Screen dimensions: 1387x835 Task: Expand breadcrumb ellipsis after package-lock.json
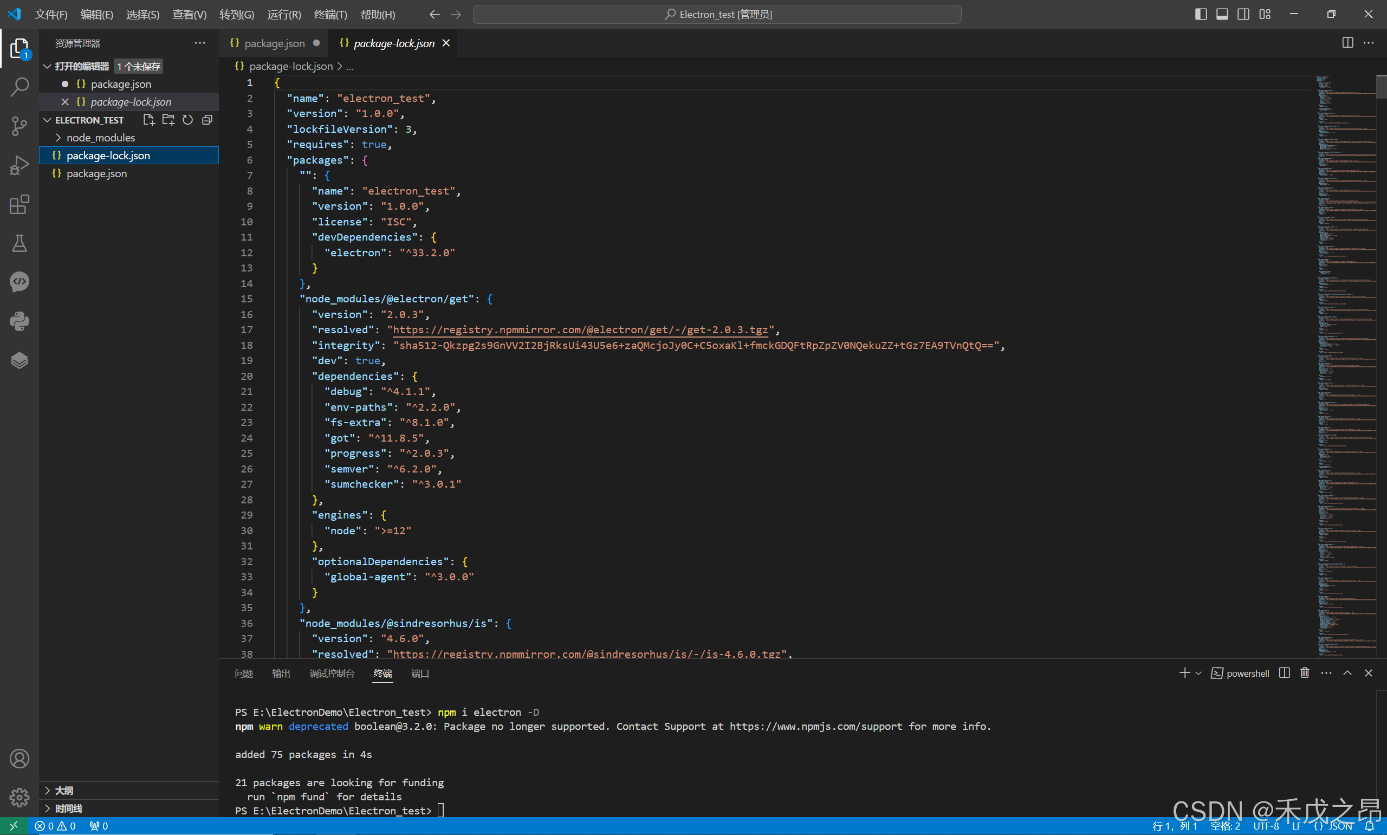350,67
